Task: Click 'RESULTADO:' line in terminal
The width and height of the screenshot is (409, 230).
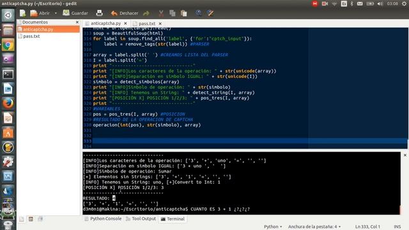Action: point(99,198)
